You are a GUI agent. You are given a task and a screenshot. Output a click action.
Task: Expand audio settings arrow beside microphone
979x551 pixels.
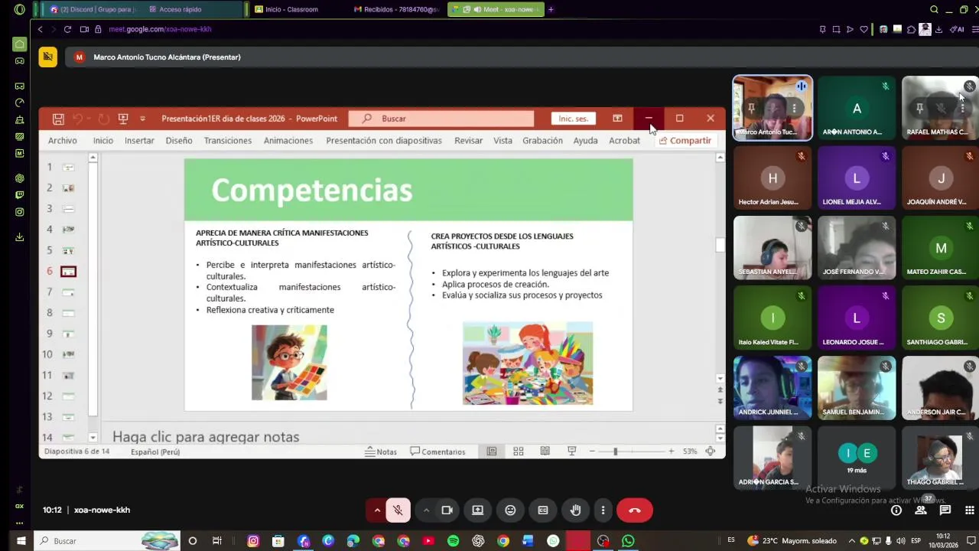[377, 510]
